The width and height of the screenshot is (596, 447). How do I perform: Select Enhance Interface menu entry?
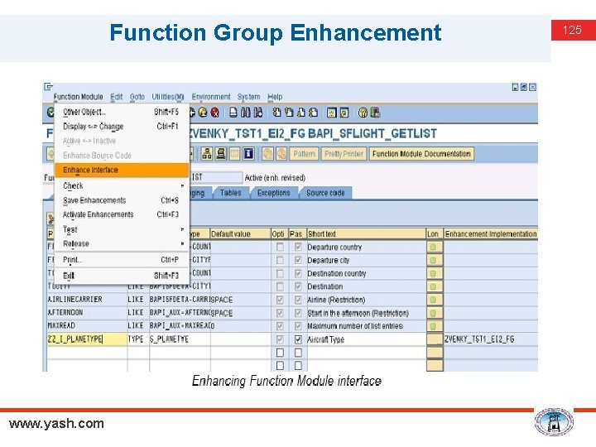[122, 170]
